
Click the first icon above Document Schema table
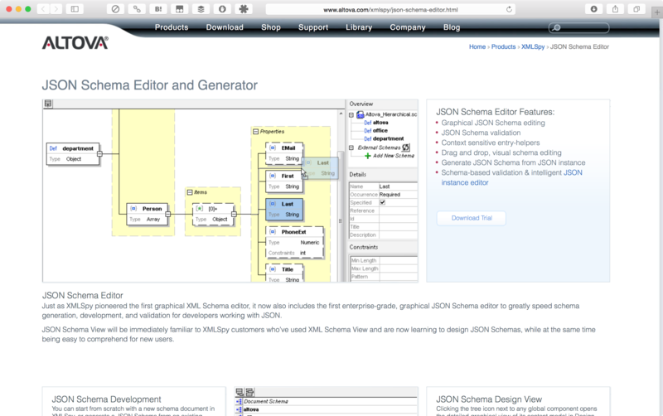[240, 392]
